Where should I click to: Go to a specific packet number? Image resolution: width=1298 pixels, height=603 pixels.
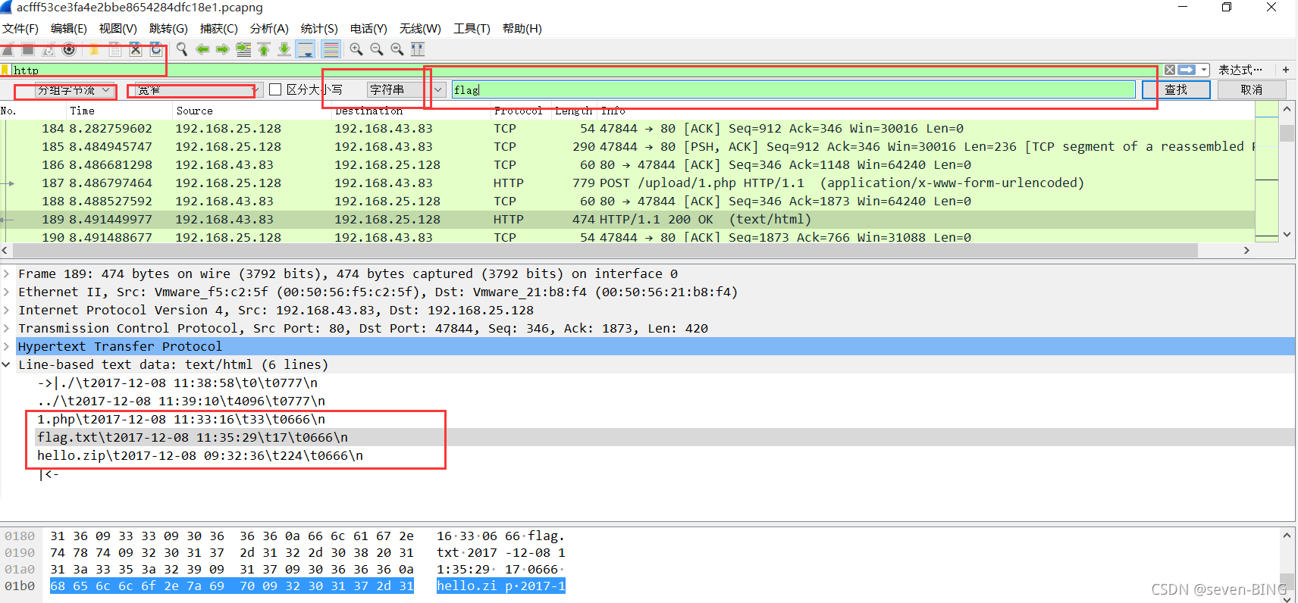coord(243,49)
